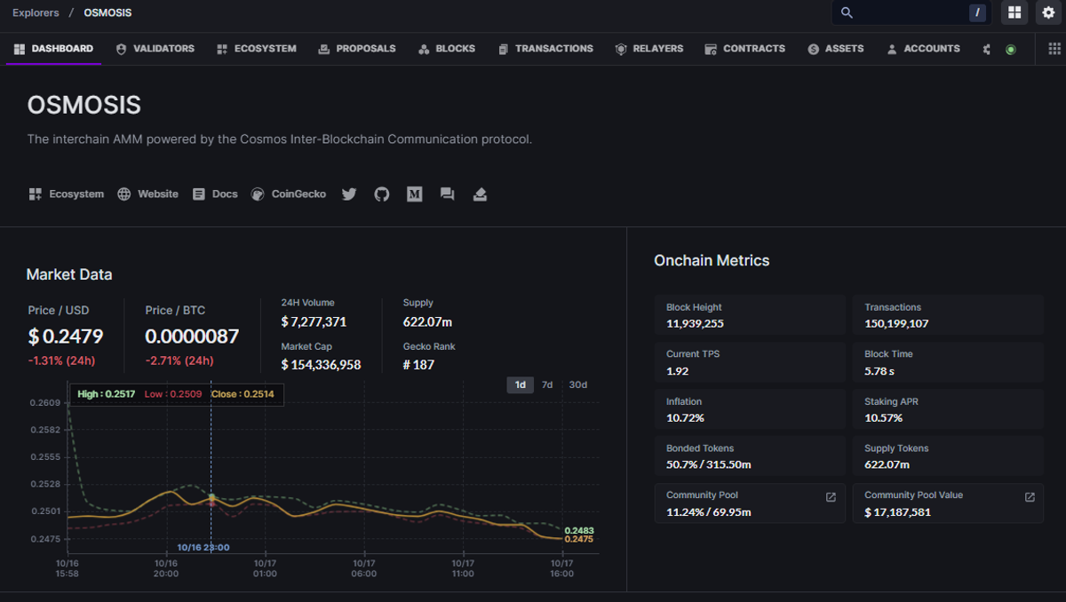
Task: Click the settings gear icon
Action: pos(1048,12)
